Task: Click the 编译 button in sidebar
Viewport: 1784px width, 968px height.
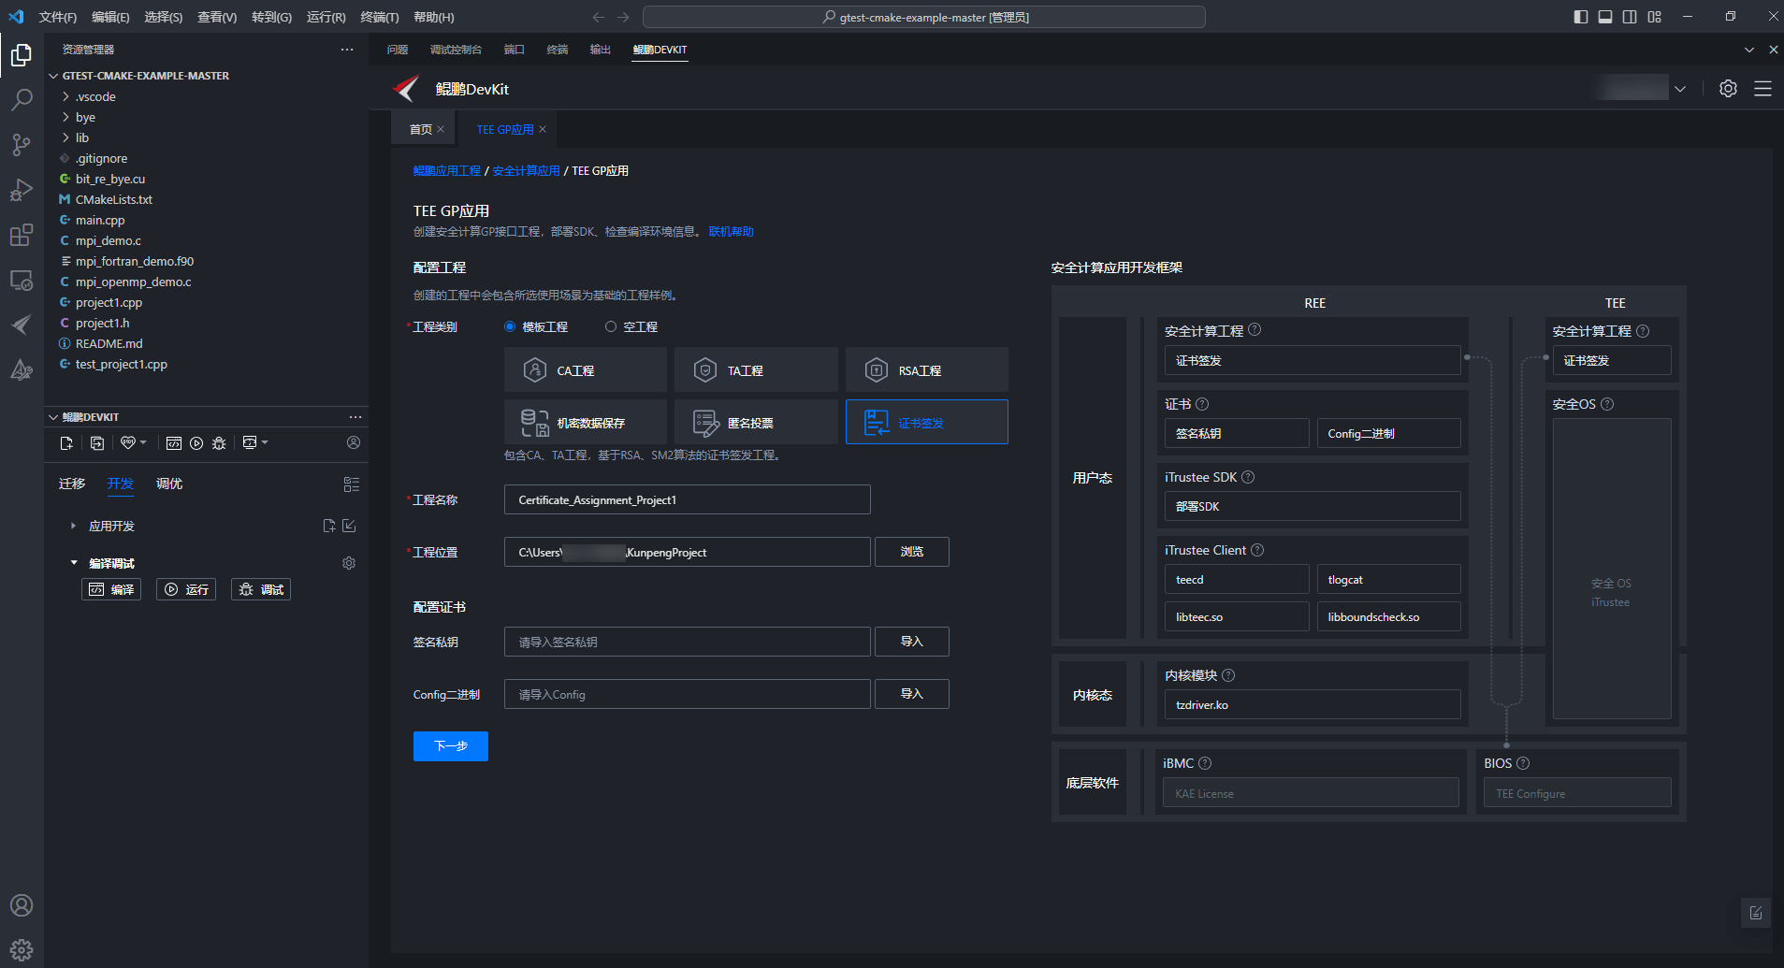Action: 111,589
